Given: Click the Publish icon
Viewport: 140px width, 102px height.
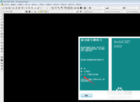Looking at the screenshot, I should [19, 8].
